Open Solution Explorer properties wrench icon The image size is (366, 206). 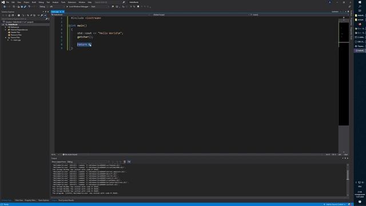click(x=42, y=15)
